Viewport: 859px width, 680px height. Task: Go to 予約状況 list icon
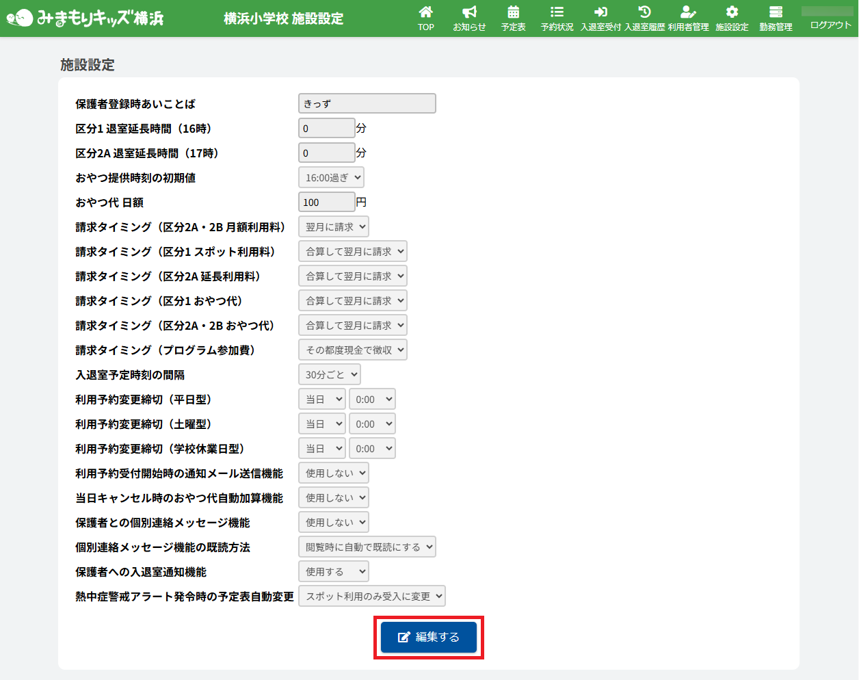(557, 12)
